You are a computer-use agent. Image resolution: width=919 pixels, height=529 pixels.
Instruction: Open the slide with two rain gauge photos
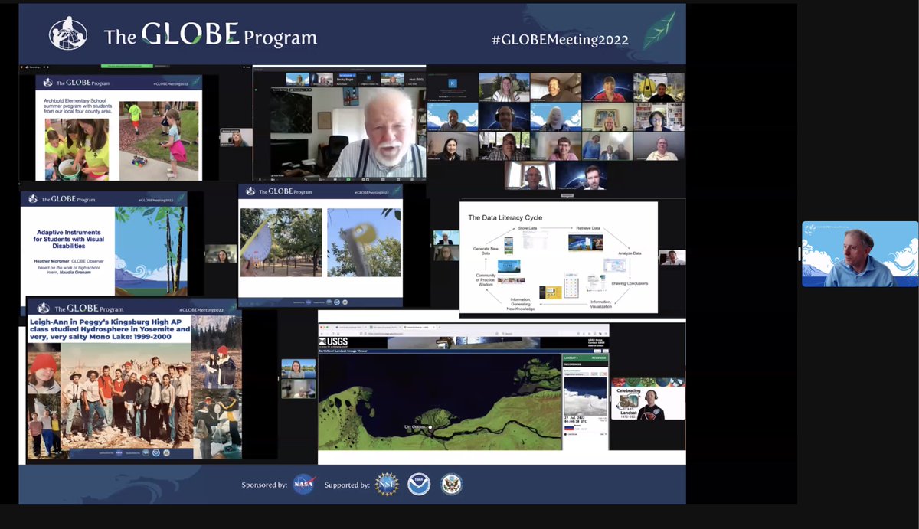[x=320, y=246]
